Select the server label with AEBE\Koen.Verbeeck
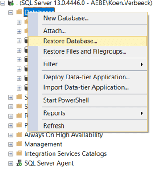This screenshot has height=170, width=162. point(84,3)
